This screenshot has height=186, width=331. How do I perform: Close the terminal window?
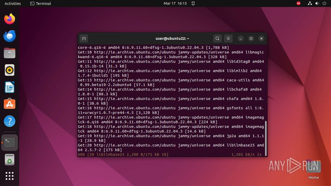pyautogui.click(x=261, y=38)
